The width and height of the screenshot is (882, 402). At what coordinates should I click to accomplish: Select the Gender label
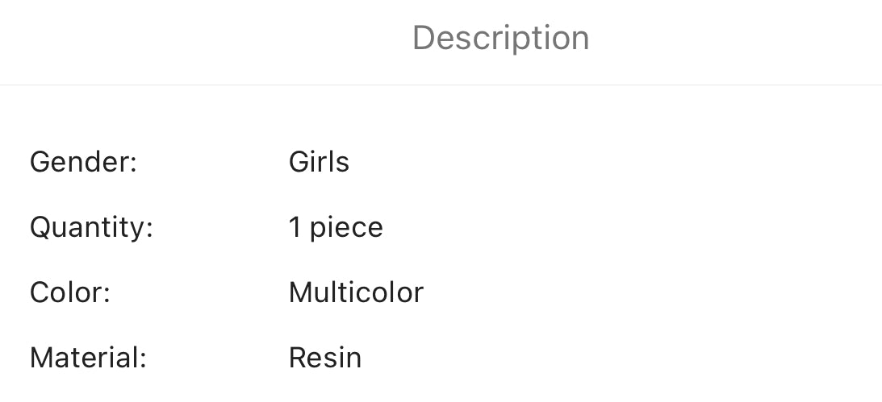83,162
